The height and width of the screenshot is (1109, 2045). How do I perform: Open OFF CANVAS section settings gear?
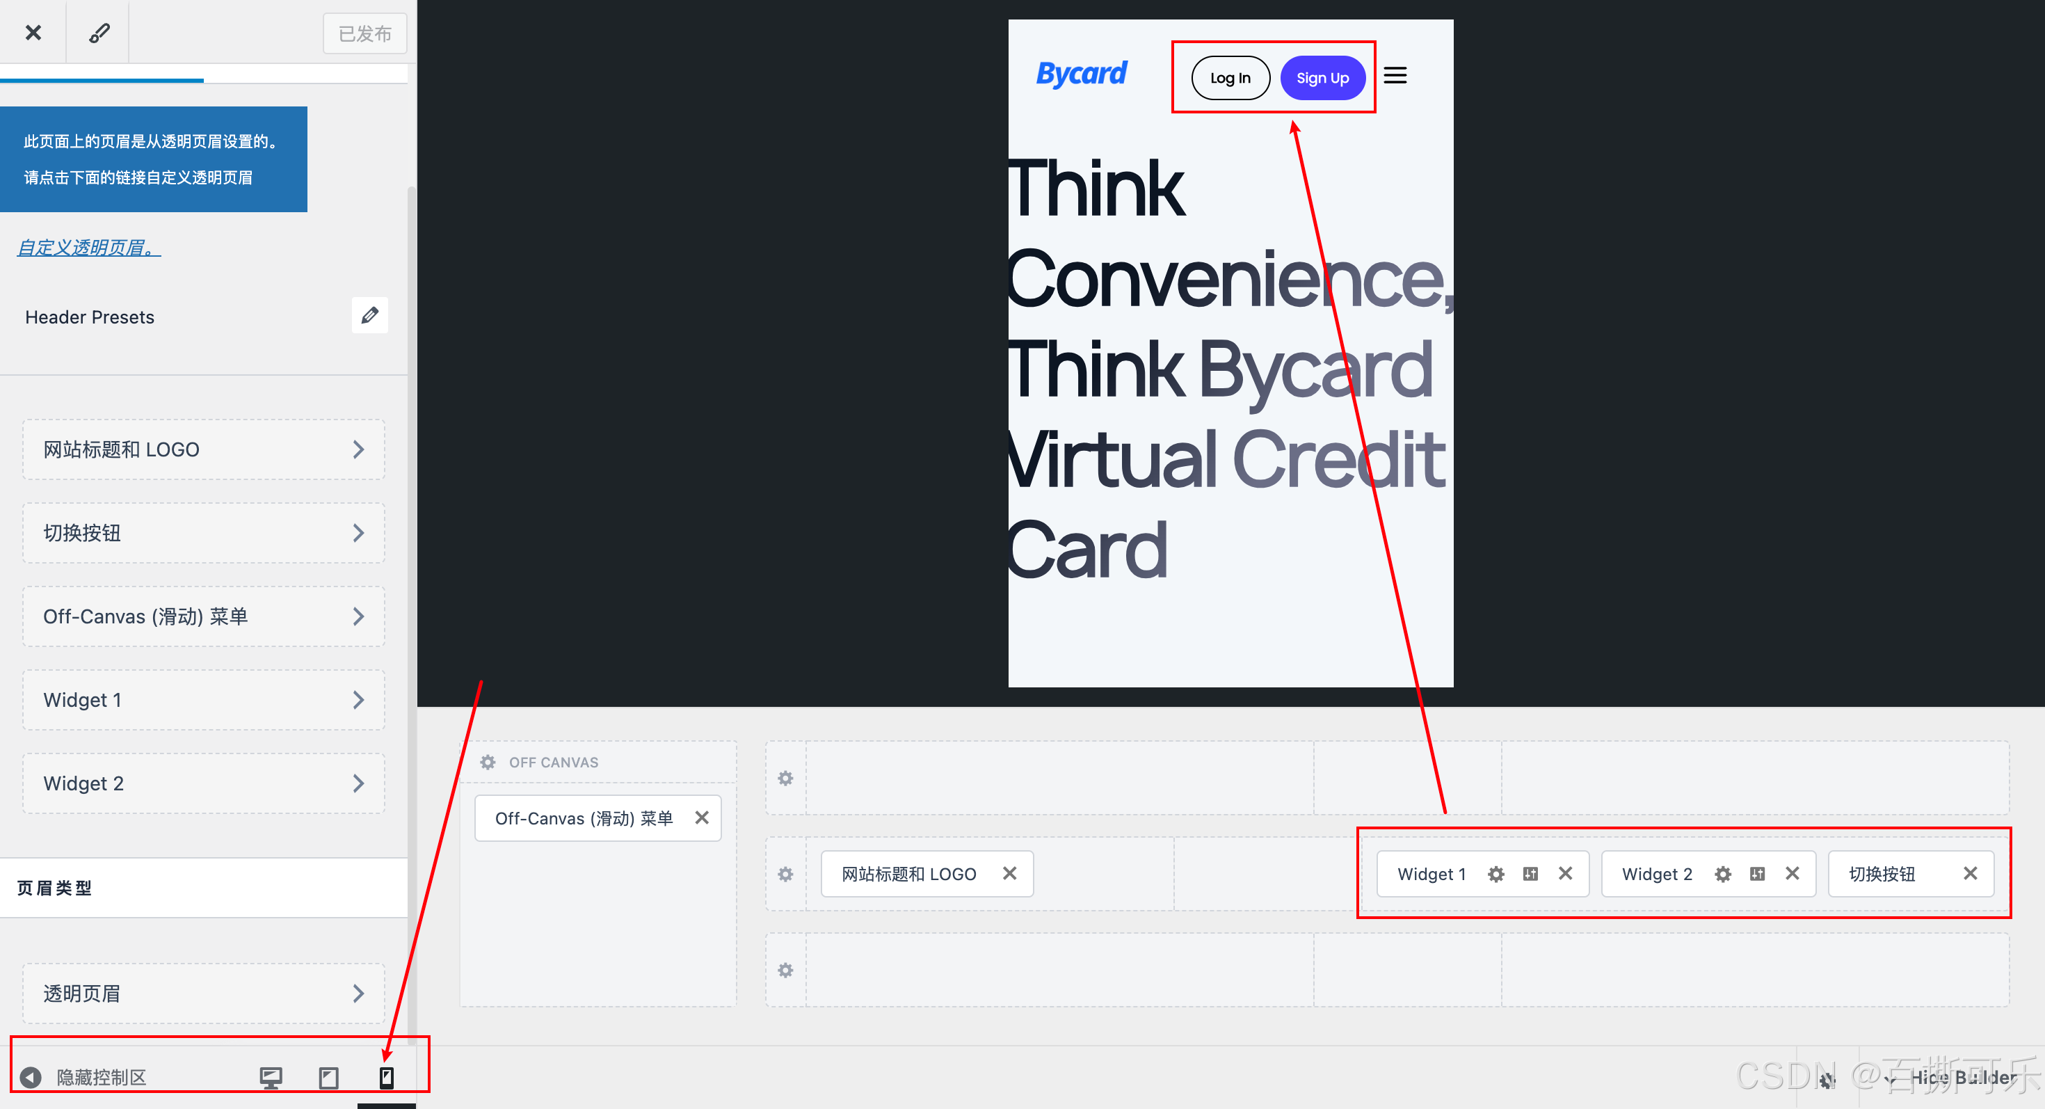[488, 762]
